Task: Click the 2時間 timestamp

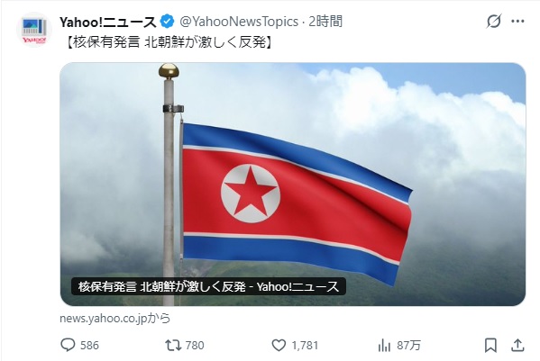Action: click(x=325, y=22)
